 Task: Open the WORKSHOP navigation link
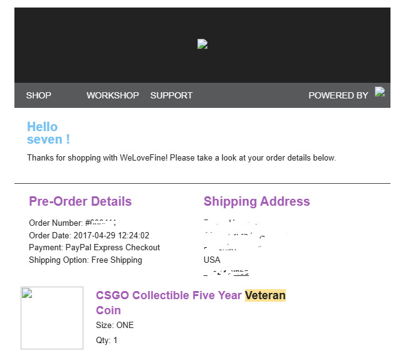113,95
